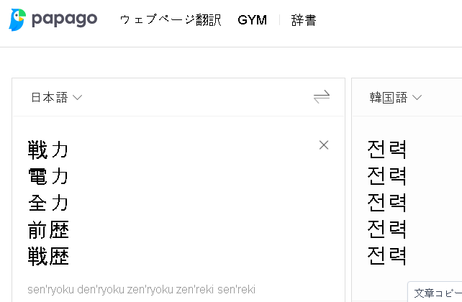462x302 pixels.
Task: Click the 全力 line in source box
Action: point(48,203)
